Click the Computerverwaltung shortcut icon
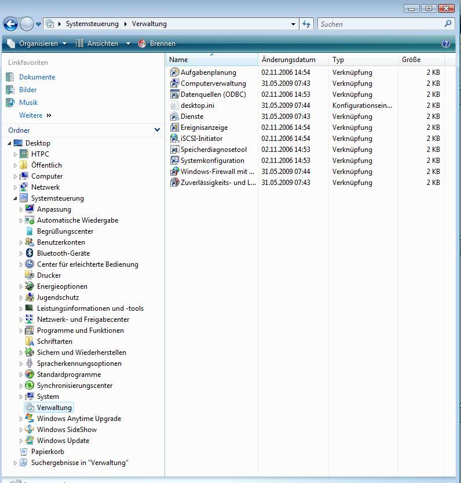The width and height of the screenshot is (461, 483). click(x=174, y=83)
